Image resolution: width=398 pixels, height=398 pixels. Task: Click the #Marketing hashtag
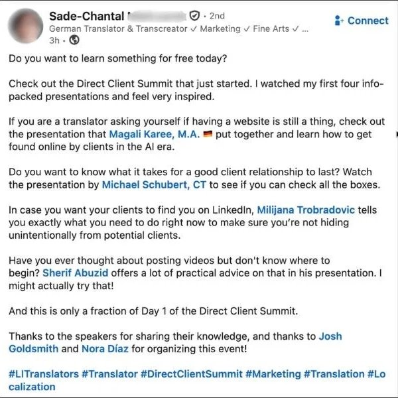coord(273,374)
